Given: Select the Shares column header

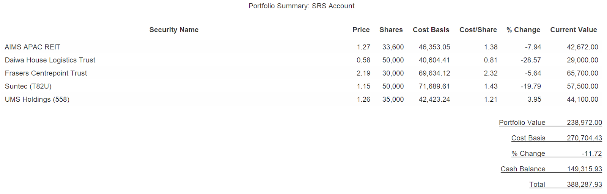Looking at the screenshot, I should [391, 30].
